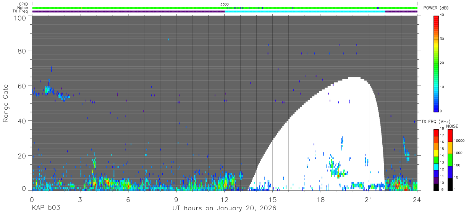This screenshot has height=216, width=469.
Task: Pick the blue swatch in NOISE legend
Action: (x=450, y=172)
